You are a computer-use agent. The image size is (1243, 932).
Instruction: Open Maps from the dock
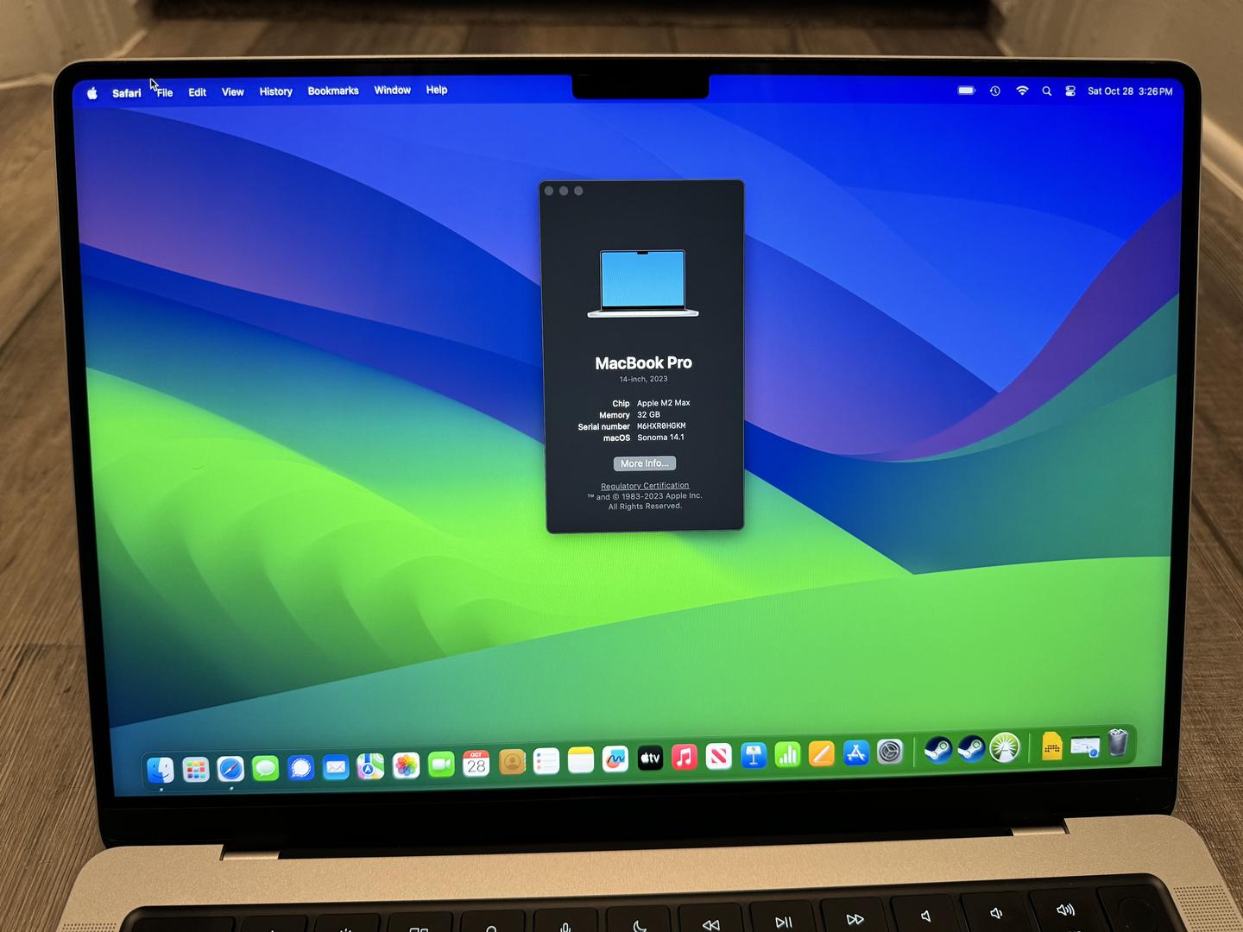point(371,765)
